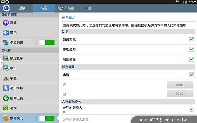This screenshot has width=197, height=123.
Task: Open 協助工具 accessibility hand icon
Action: tap(6, 98)
